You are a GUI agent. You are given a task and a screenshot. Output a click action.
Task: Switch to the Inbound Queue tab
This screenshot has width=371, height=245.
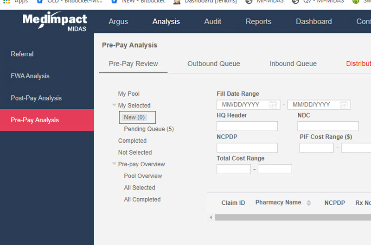293,64
